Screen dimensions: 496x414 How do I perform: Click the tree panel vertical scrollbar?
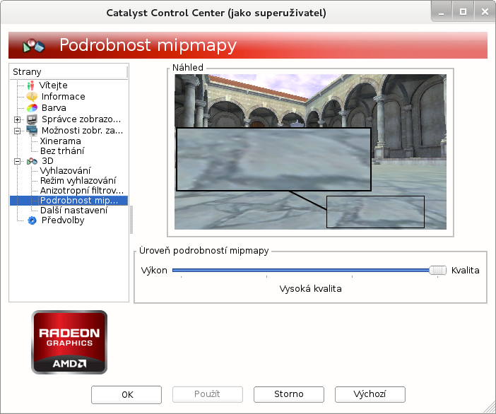[131, 220]
